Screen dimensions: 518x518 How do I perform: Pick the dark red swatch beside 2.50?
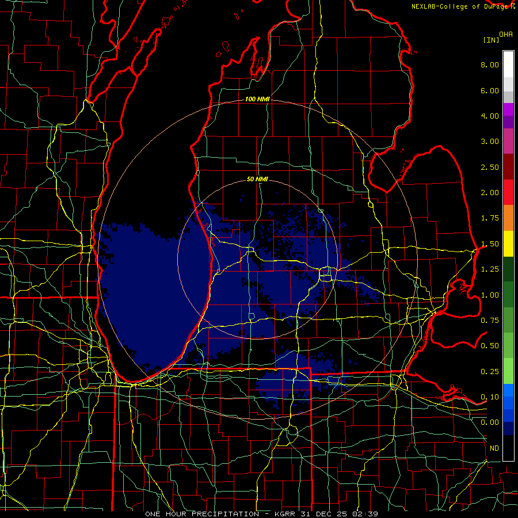(508, 167)
